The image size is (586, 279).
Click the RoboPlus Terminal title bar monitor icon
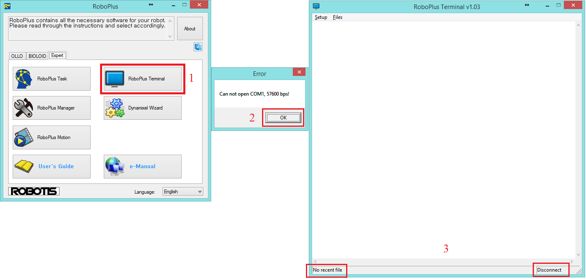point(316,6)
